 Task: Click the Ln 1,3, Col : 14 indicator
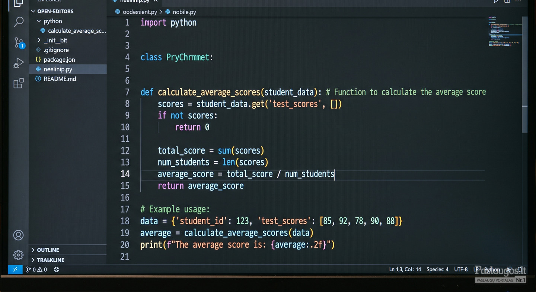pos(405,269)
